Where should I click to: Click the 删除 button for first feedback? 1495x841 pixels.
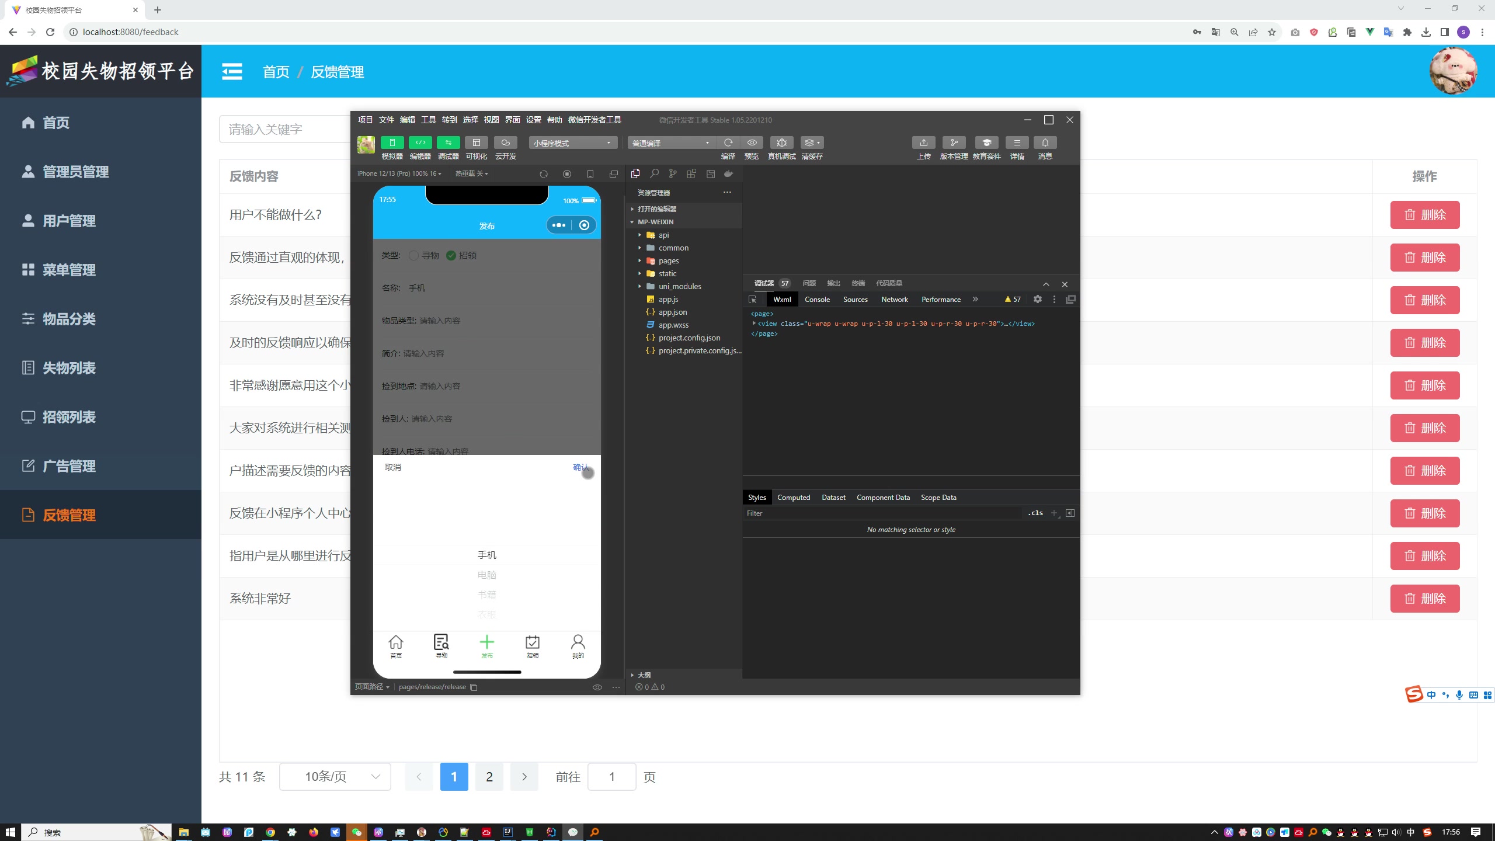tap(1425, 214)
